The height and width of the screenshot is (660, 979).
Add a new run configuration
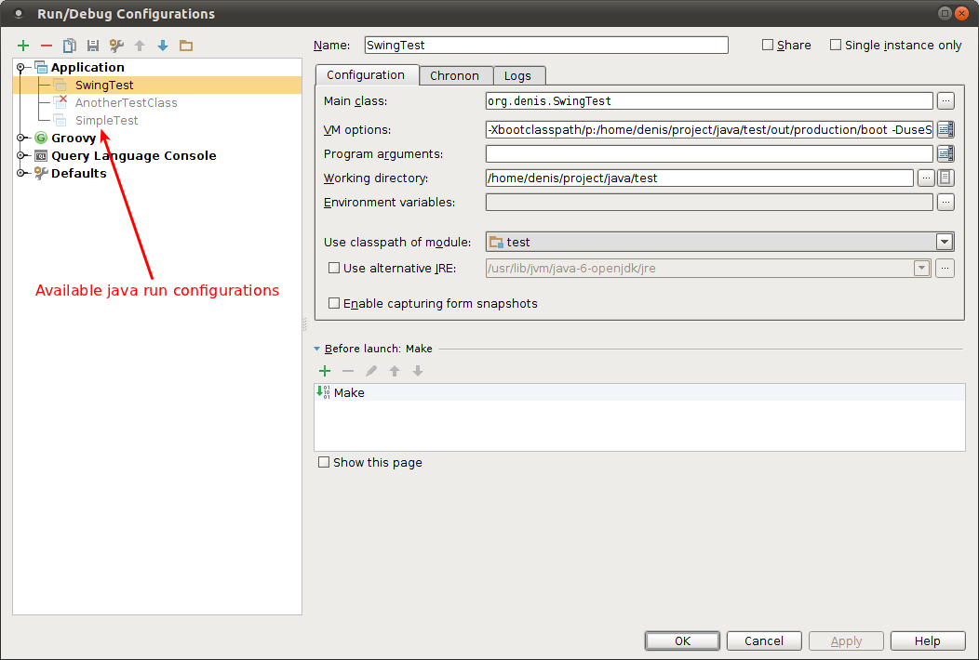(23, 45)
